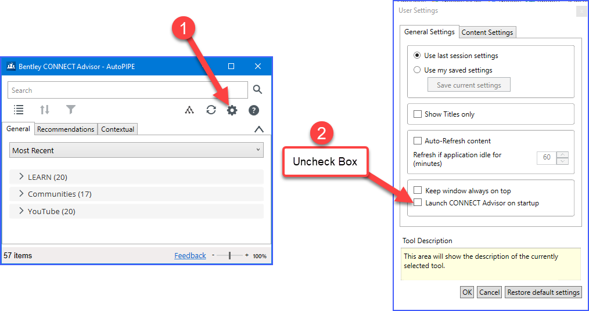The width and height of the screenshot is (589, 311).
Task: Switch to the Recommendations tab
Action: [66, 129]
